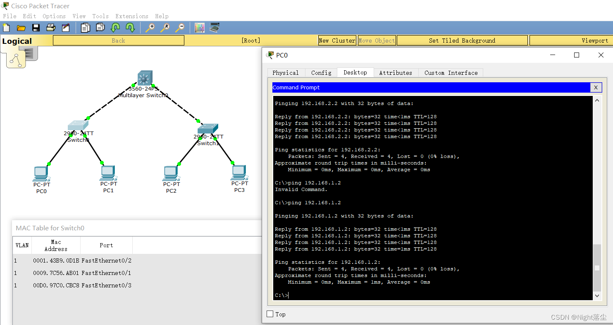Select MAC entry 00D0.97C0.CBC8
Viewport: 613px width, 325px height.
coord(56,285)
